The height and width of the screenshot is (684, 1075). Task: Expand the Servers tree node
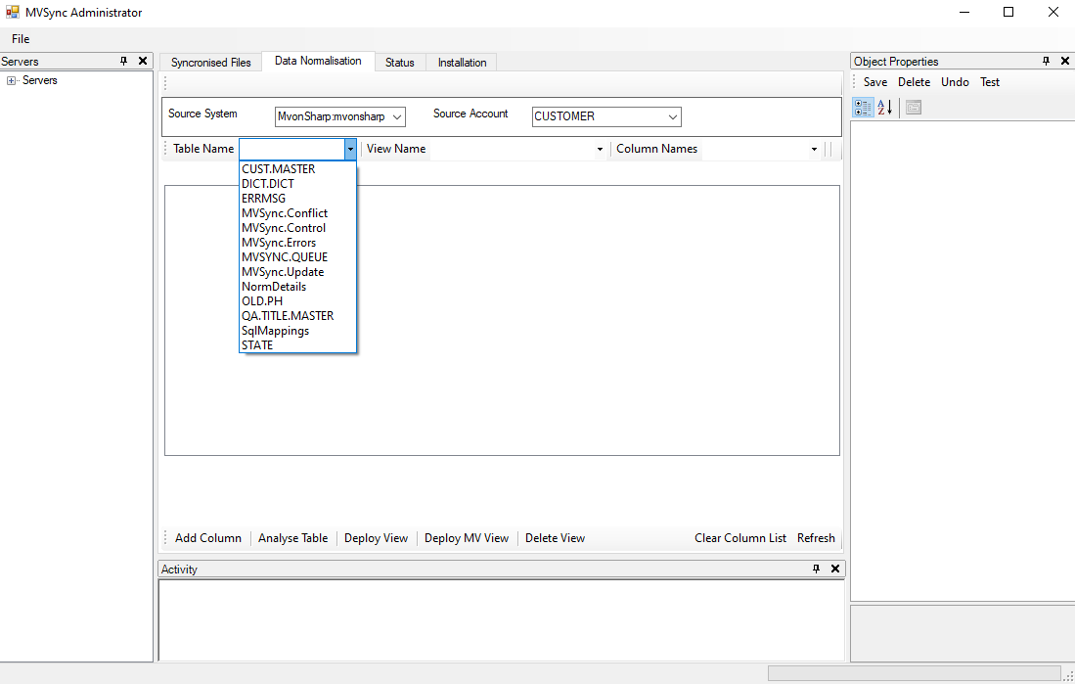tap(11, 81)
